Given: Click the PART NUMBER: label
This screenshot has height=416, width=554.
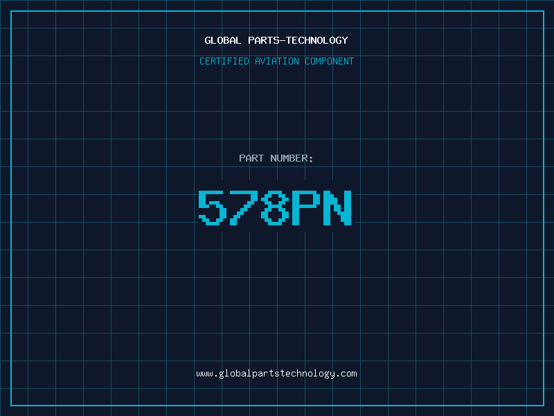Looking at the screenshot, I should [276, 158].
